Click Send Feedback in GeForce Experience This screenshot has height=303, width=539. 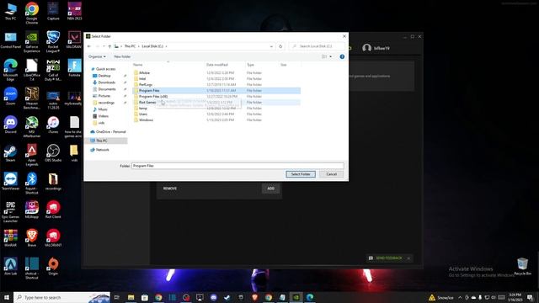(x=389, y=258)
